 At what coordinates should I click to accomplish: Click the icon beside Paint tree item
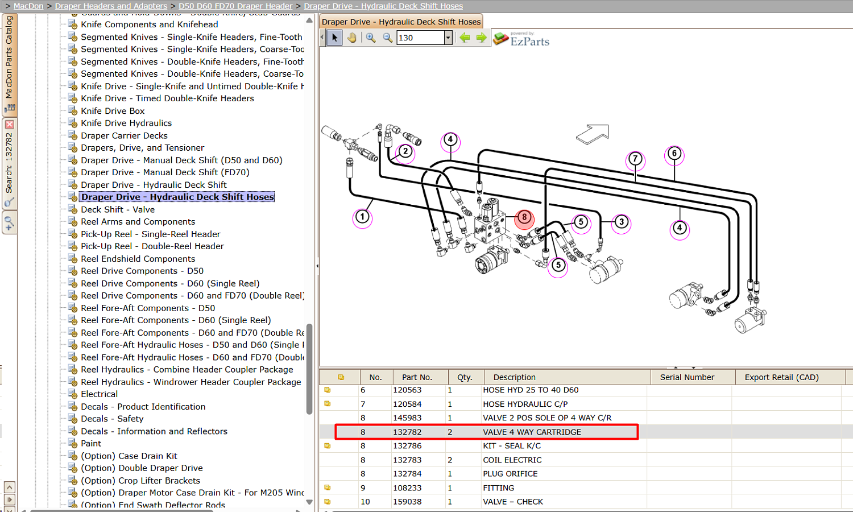pos(72,443)
